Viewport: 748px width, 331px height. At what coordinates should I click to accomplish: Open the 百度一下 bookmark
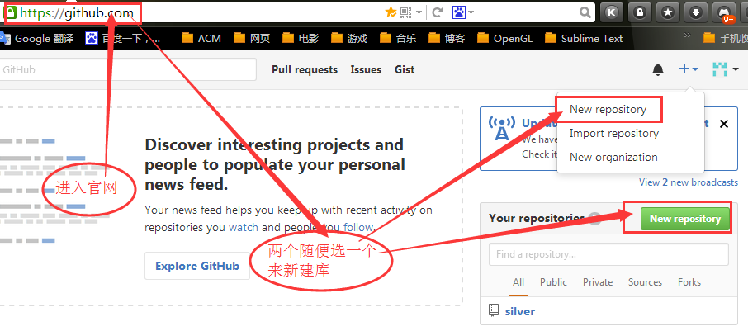[x=123, y=38]
